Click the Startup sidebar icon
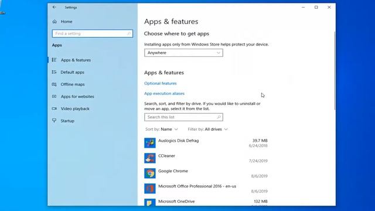Screen dimensions: 375x211 click(x=54, y=121)
